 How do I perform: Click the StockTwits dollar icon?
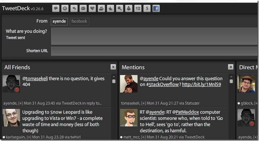tap(147, 8)
